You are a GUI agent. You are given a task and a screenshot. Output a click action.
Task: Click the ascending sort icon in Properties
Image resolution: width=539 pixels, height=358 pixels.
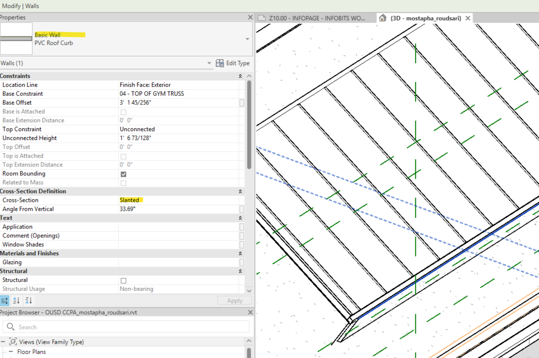[x=16, y=301]
